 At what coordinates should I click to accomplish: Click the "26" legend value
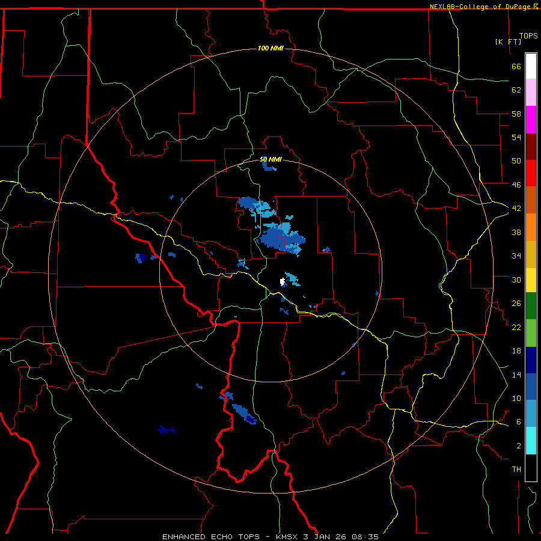click(x=516, y=304)
